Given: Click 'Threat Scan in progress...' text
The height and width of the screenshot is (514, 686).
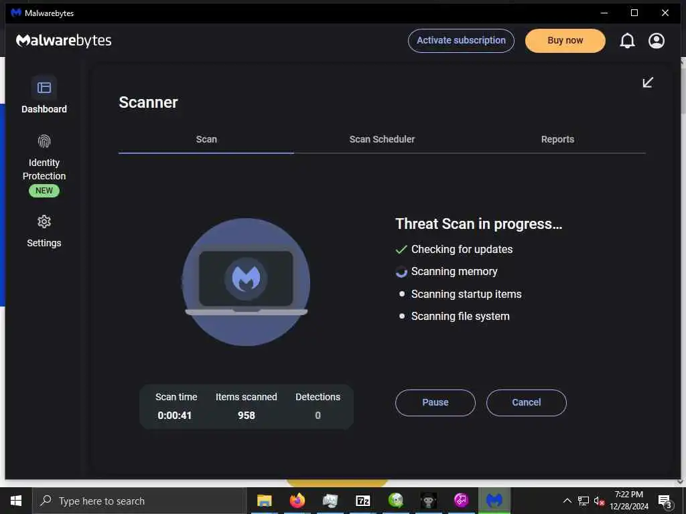Looking at the screenshot, I should [478, 224].
